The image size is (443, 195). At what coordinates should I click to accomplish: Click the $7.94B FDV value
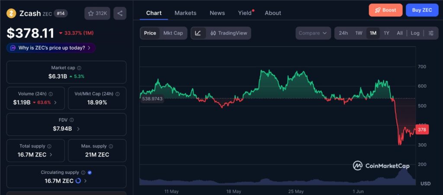[x=62, y=129]
